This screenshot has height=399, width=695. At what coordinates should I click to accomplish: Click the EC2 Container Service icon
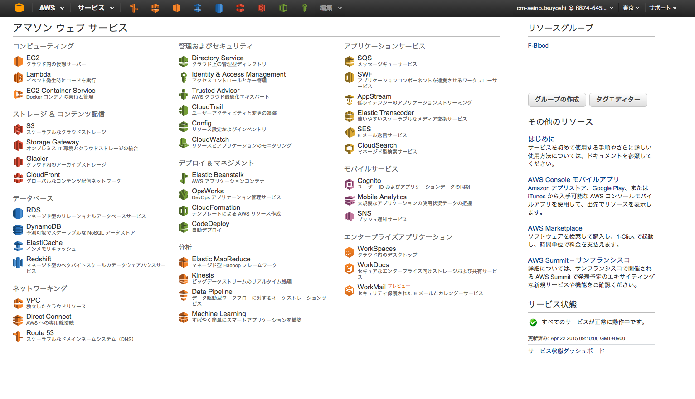click(18, 94)
